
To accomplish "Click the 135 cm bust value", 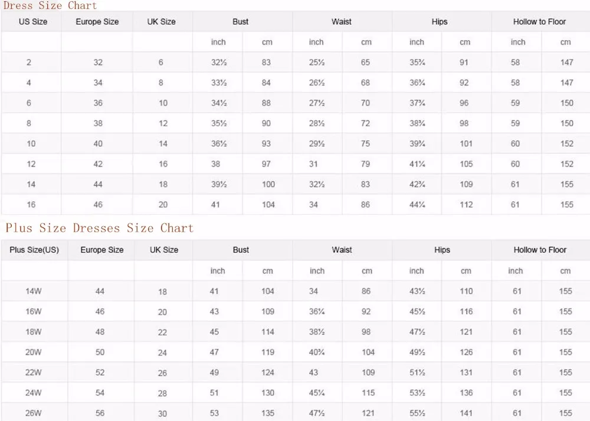I will pos(268,413).
